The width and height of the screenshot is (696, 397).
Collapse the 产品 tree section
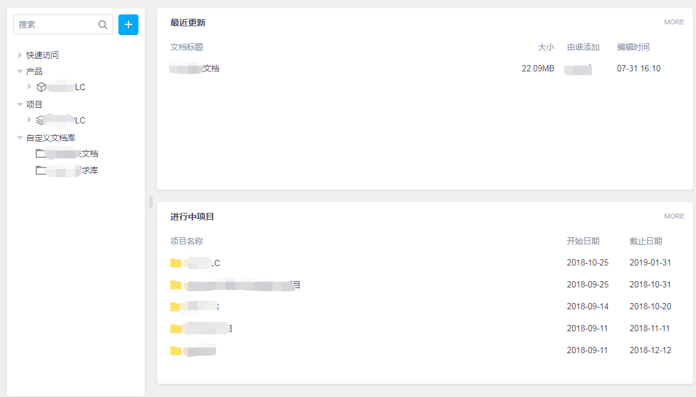tap(20, 71)
